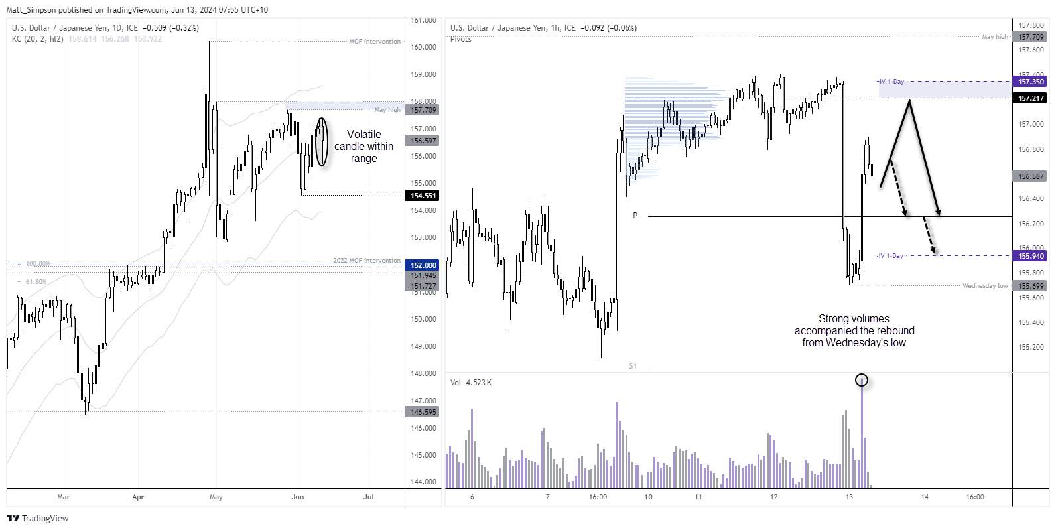
Task: Click the hourly chart title 'U.S. Dollar / Japanese Yen, 1h'
Action: 505,28
